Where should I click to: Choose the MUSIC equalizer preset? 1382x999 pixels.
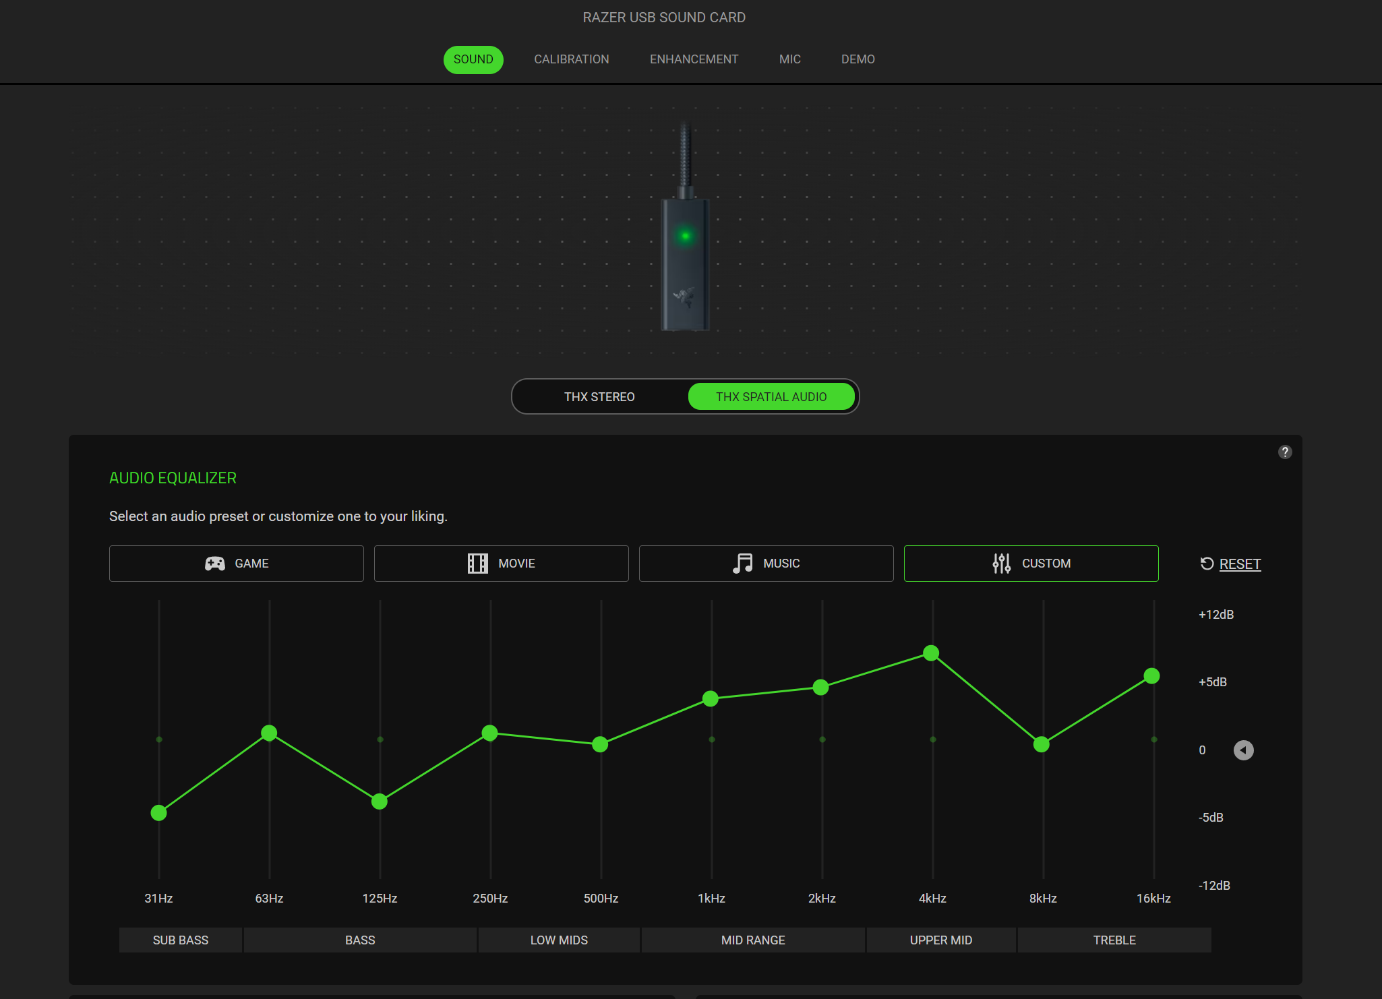click(767, 564)
